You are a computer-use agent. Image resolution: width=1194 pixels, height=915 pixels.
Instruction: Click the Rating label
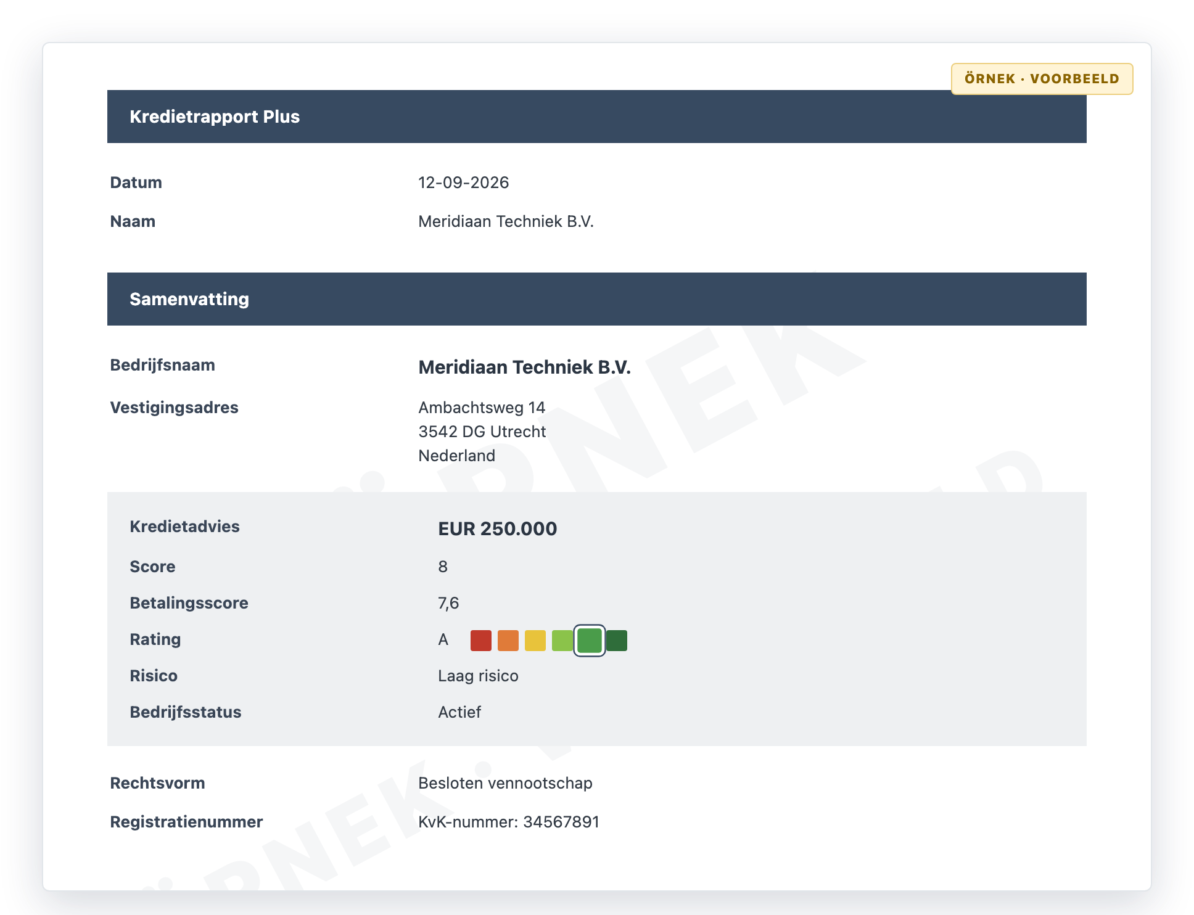pos(155,639)
